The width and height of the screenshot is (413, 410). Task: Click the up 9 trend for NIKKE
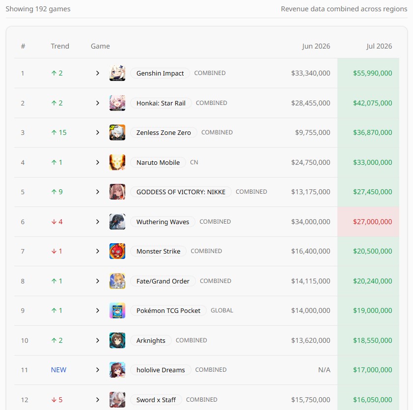pos(57,192)
